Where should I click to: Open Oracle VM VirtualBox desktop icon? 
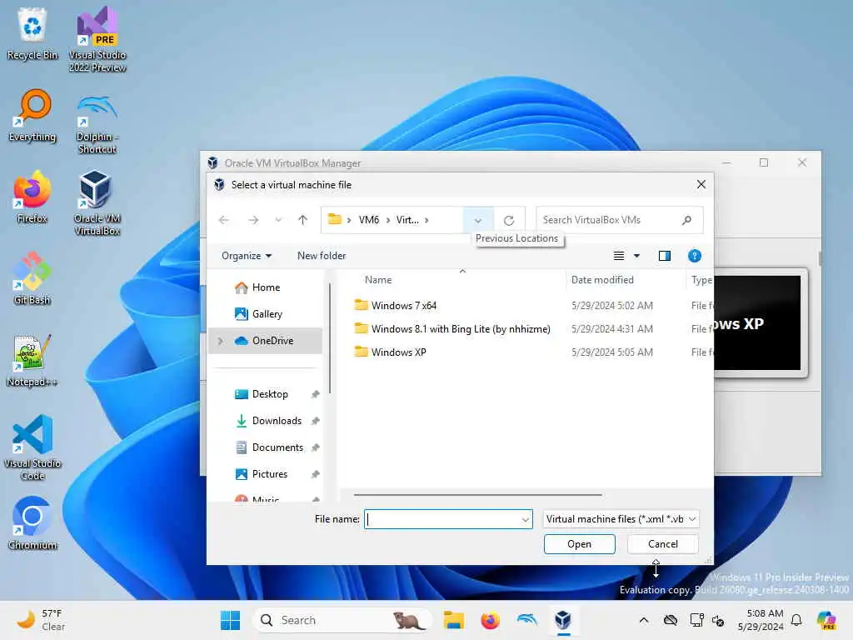tap(97, 202)
